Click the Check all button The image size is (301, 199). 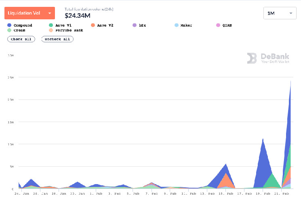pos(21,39)
